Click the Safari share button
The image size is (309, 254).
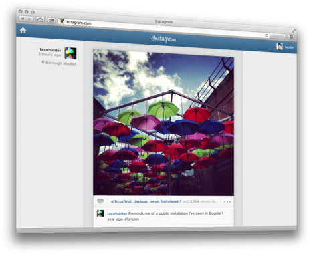pos(51,21)
